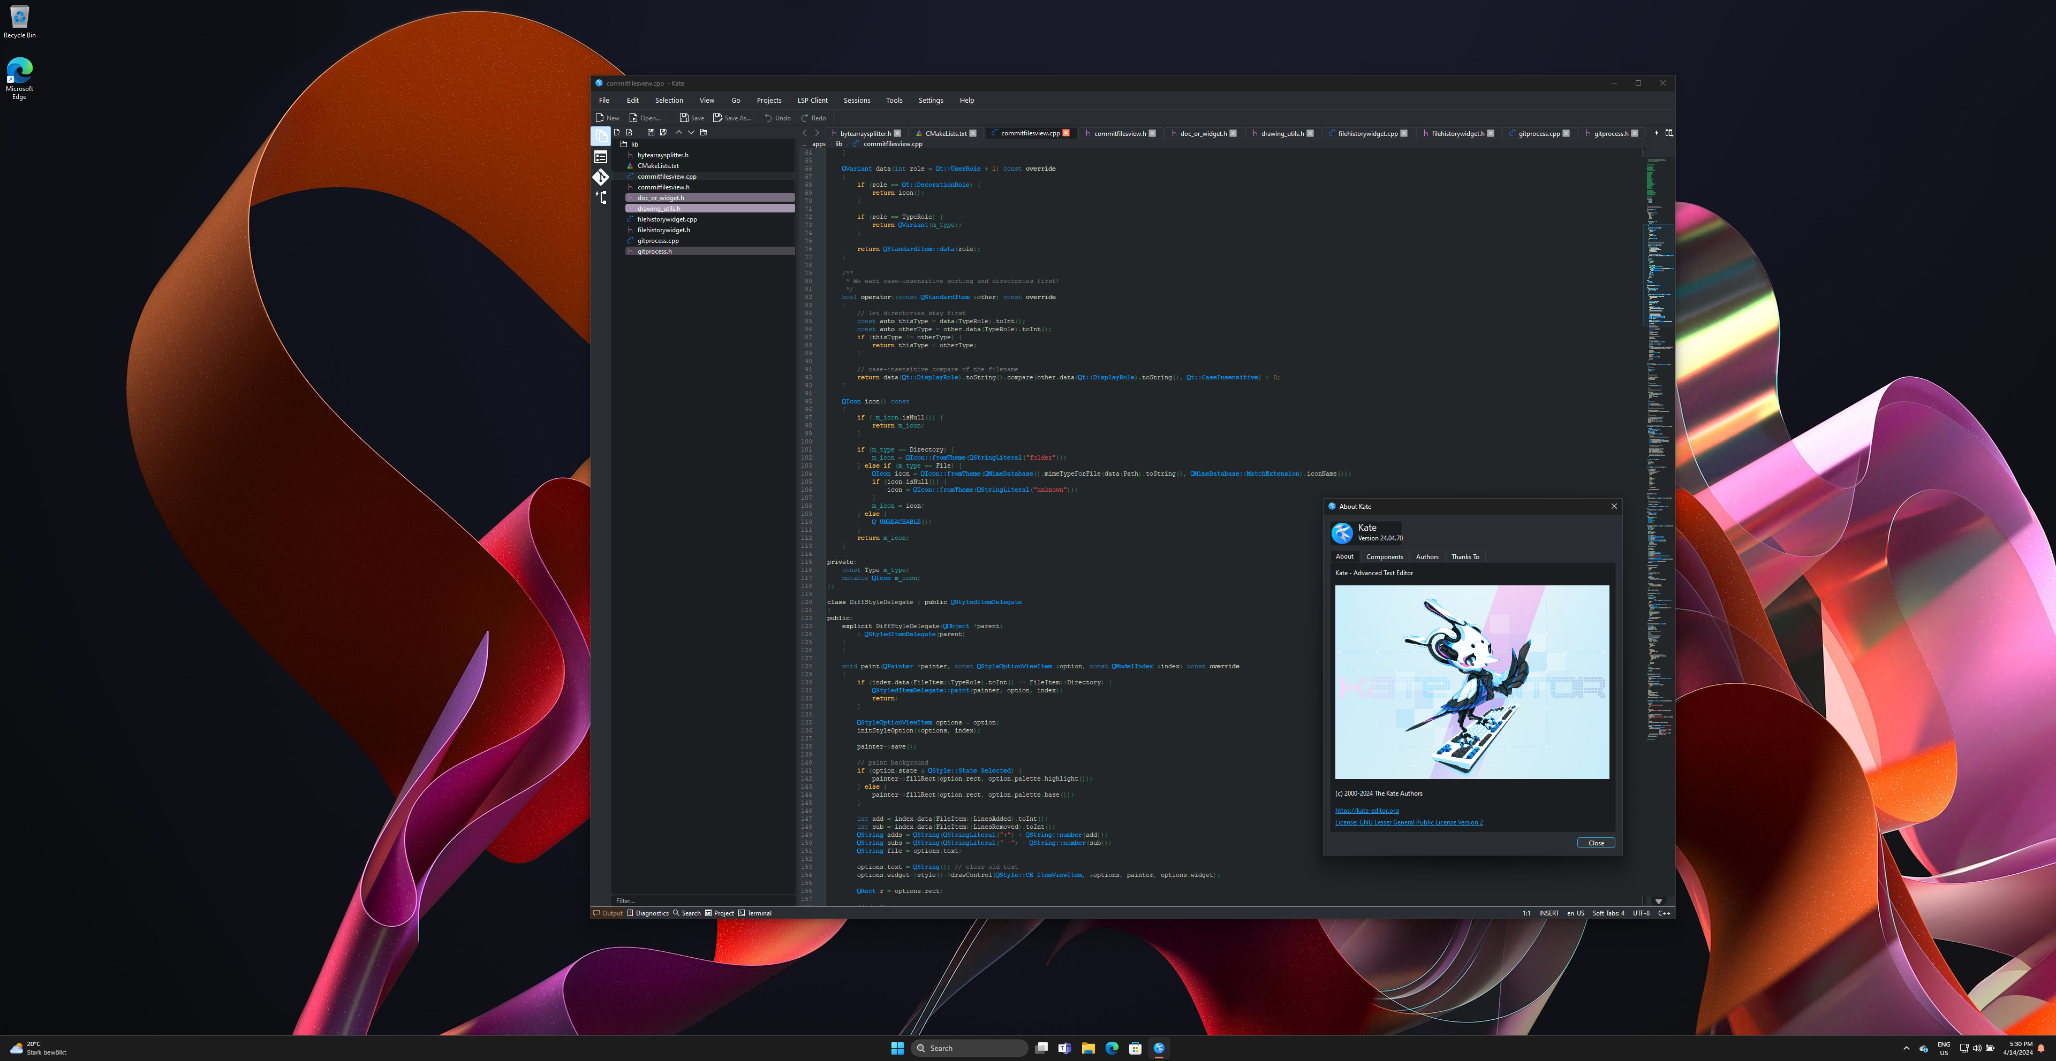Open the Soft Tabs: 4 indentation menu
The height and width of the screenshot is (1061, 2056).
(x=1608, y=913)
